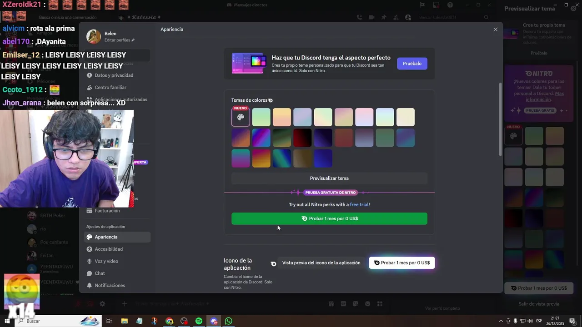Close the settings with the X icon
The width and height of the screenshot is (582, 327).
pos(496,30)
